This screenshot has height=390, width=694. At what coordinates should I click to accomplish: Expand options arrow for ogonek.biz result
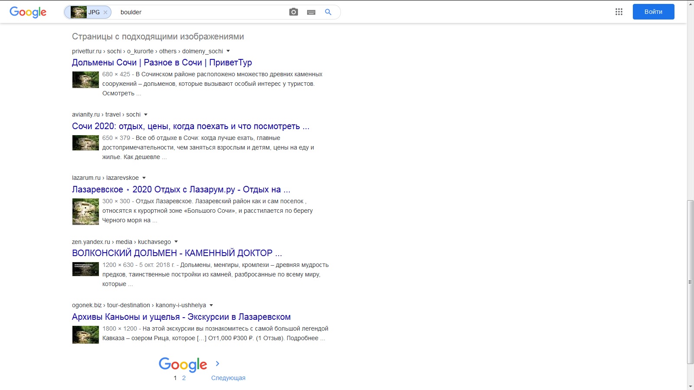[211, 305]
